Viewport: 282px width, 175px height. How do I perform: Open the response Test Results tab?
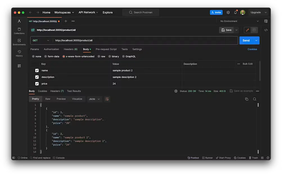pos(74,91)
